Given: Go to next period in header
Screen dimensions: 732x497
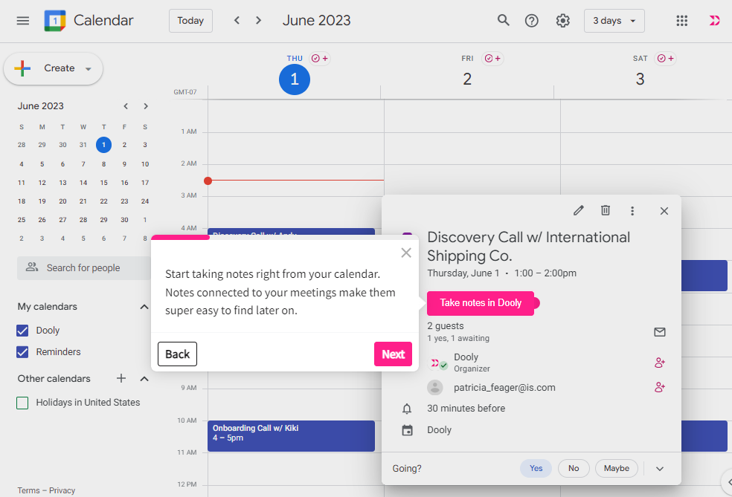Looking at the screenshot, I should tap(259, 21).
